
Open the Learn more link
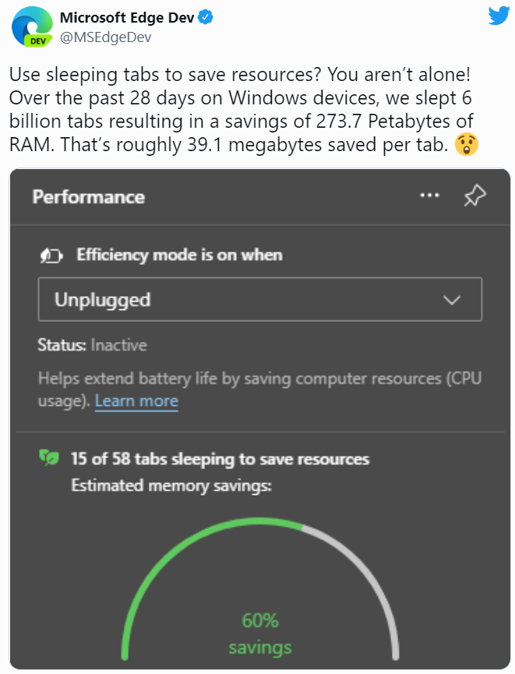tap(136, 401)
